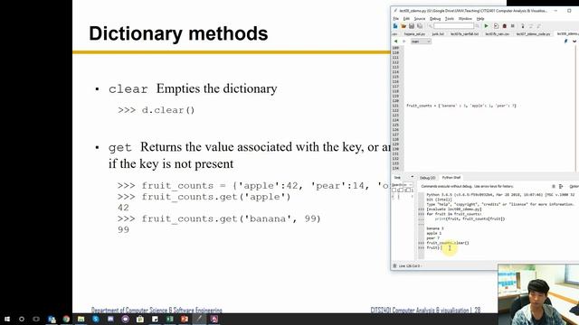Open Excel from the taskbar
This screenshot has height=325, width=579.
[x=169, y=319]
